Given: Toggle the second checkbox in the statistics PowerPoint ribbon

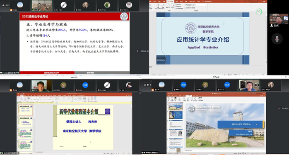Looking at the screenshot, I should (x=175, y=7).
